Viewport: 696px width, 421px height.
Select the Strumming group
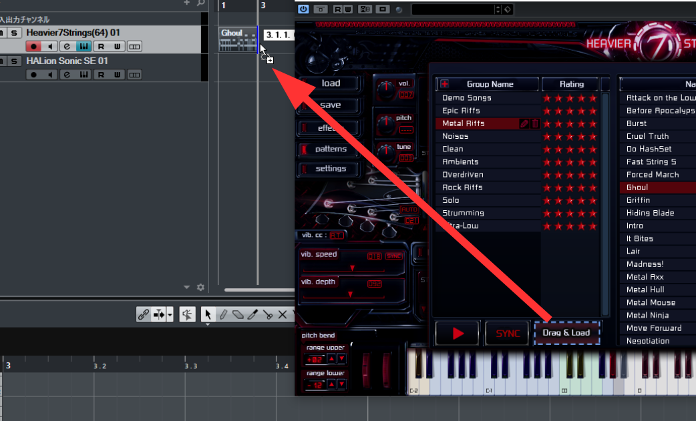point(488,213)
